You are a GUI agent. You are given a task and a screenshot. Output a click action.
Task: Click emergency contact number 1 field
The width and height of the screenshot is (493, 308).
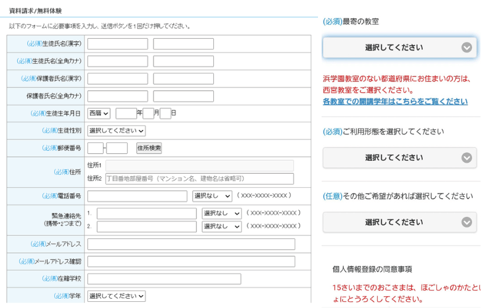point(147,213)
